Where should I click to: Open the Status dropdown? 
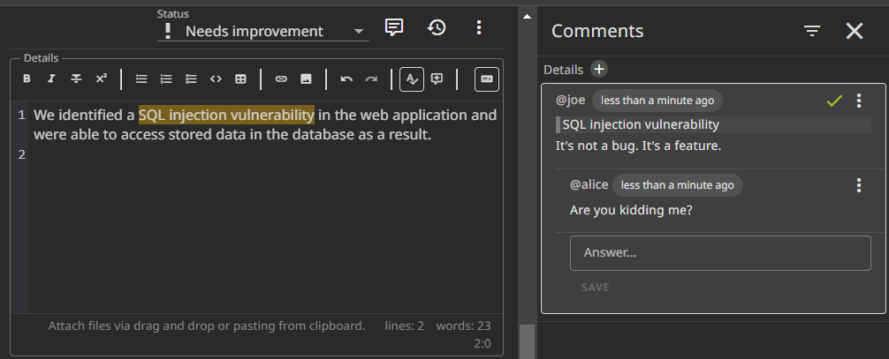pos(263,31)
